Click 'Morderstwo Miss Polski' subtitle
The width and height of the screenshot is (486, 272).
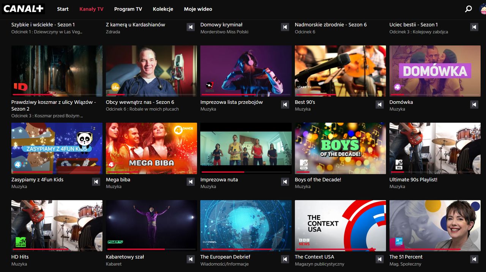[x=224, y=32]
